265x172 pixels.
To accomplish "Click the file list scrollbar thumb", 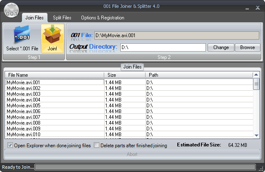I will (x=256, y=84).
